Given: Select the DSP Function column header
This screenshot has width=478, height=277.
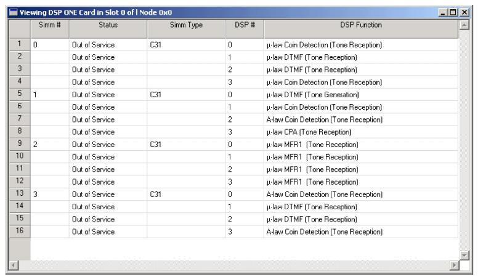Looking at the screenshot, I should coord(360,25).
